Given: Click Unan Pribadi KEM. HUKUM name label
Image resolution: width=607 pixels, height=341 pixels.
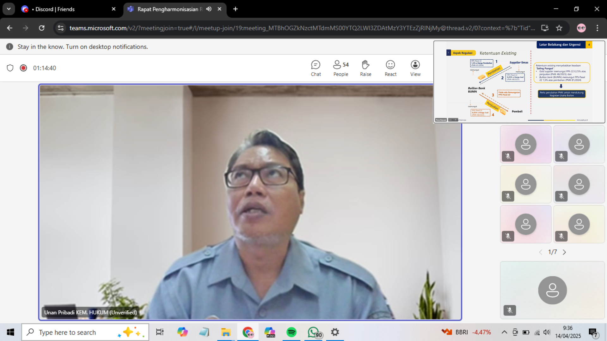Looking at the screenshot, I should [90, 312].
